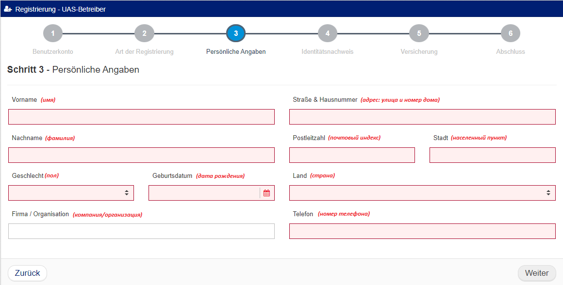563x285 pixels.
Task: Select step 3 Persönliche Angaben circle
Action: 236,33
